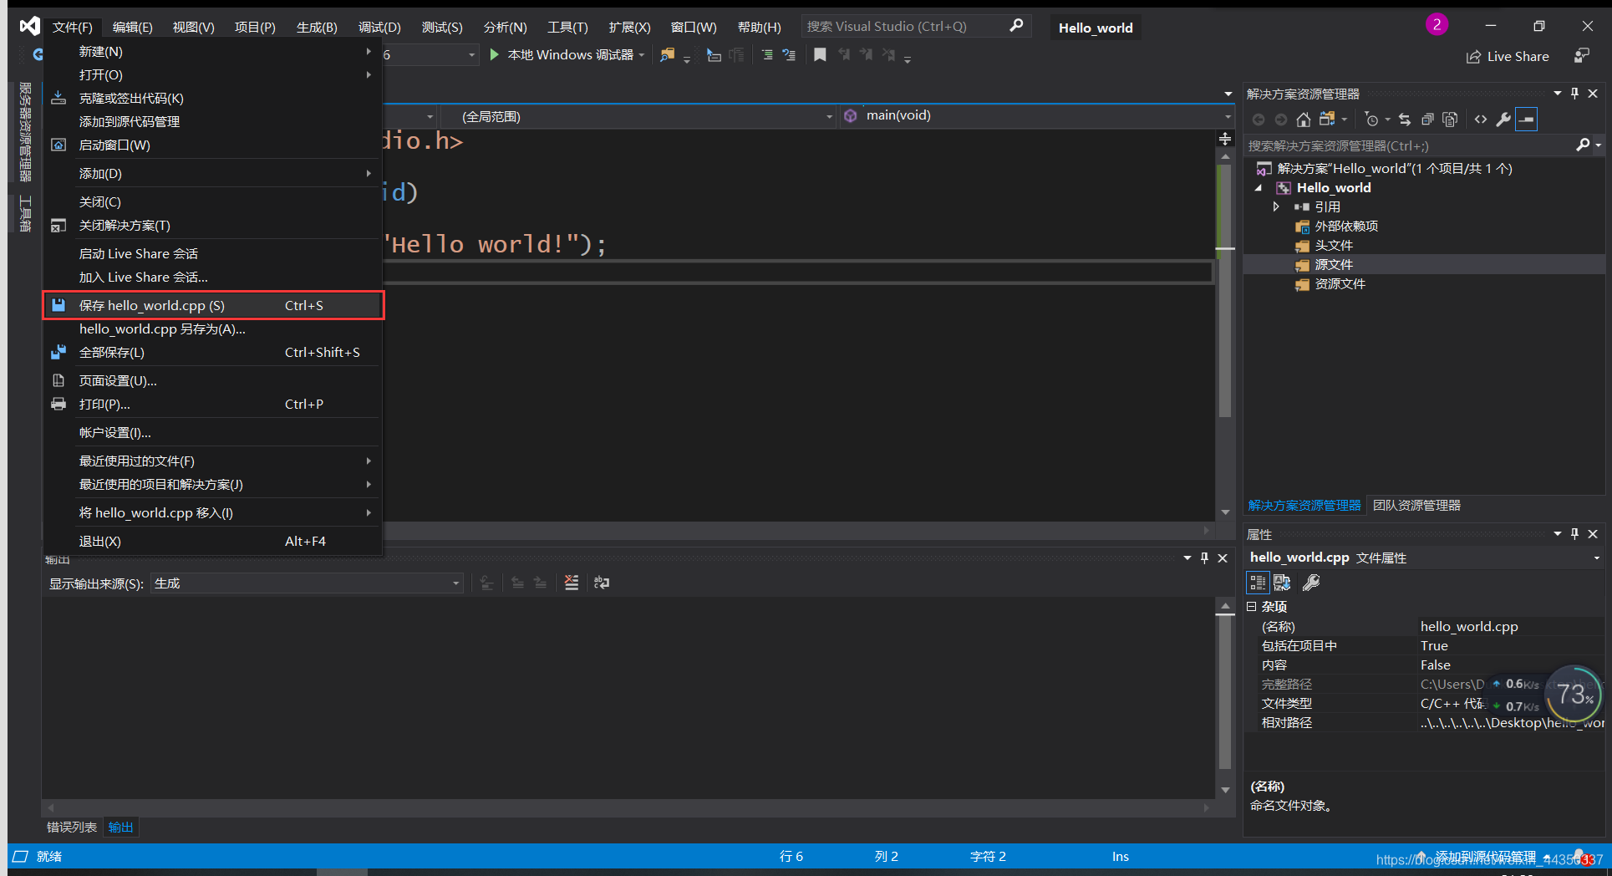
Task: Toggle the preview selected items icon in Solution Explorer
Action: [x=1527, y=119]
